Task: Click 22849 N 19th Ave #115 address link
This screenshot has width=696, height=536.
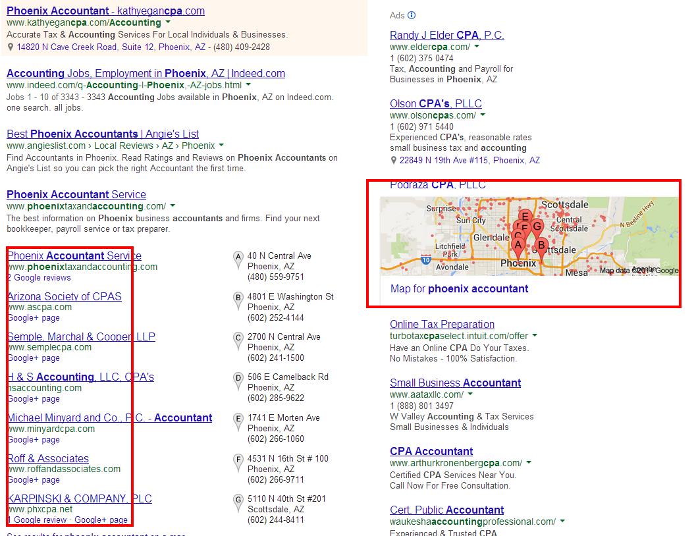Action: 469,160
